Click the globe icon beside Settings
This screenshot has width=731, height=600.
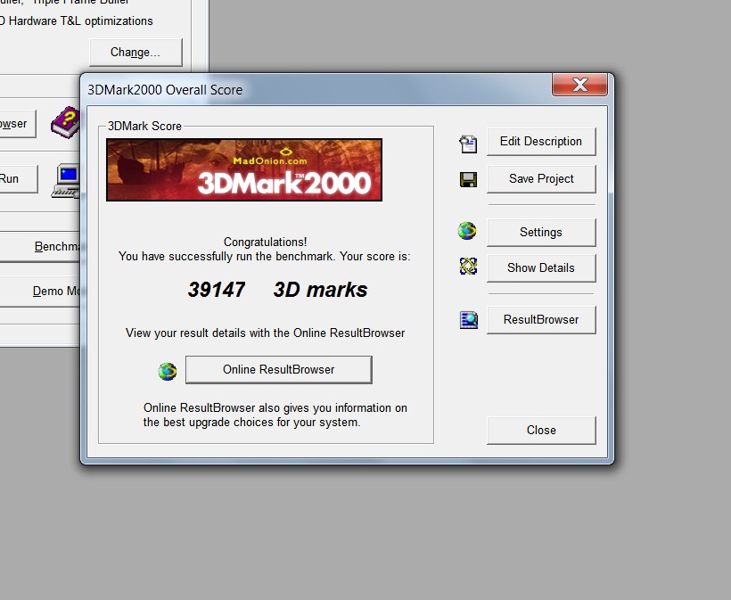pyautogui.click(x=467, y=231)
